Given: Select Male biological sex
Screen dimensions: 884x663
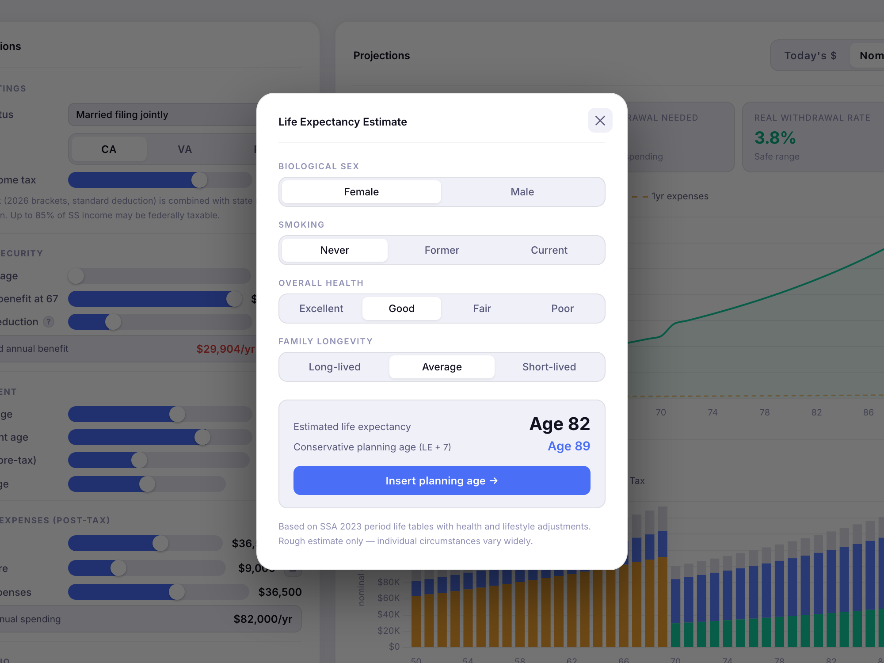Looking at the screenshot, I should tap(522, 192).
